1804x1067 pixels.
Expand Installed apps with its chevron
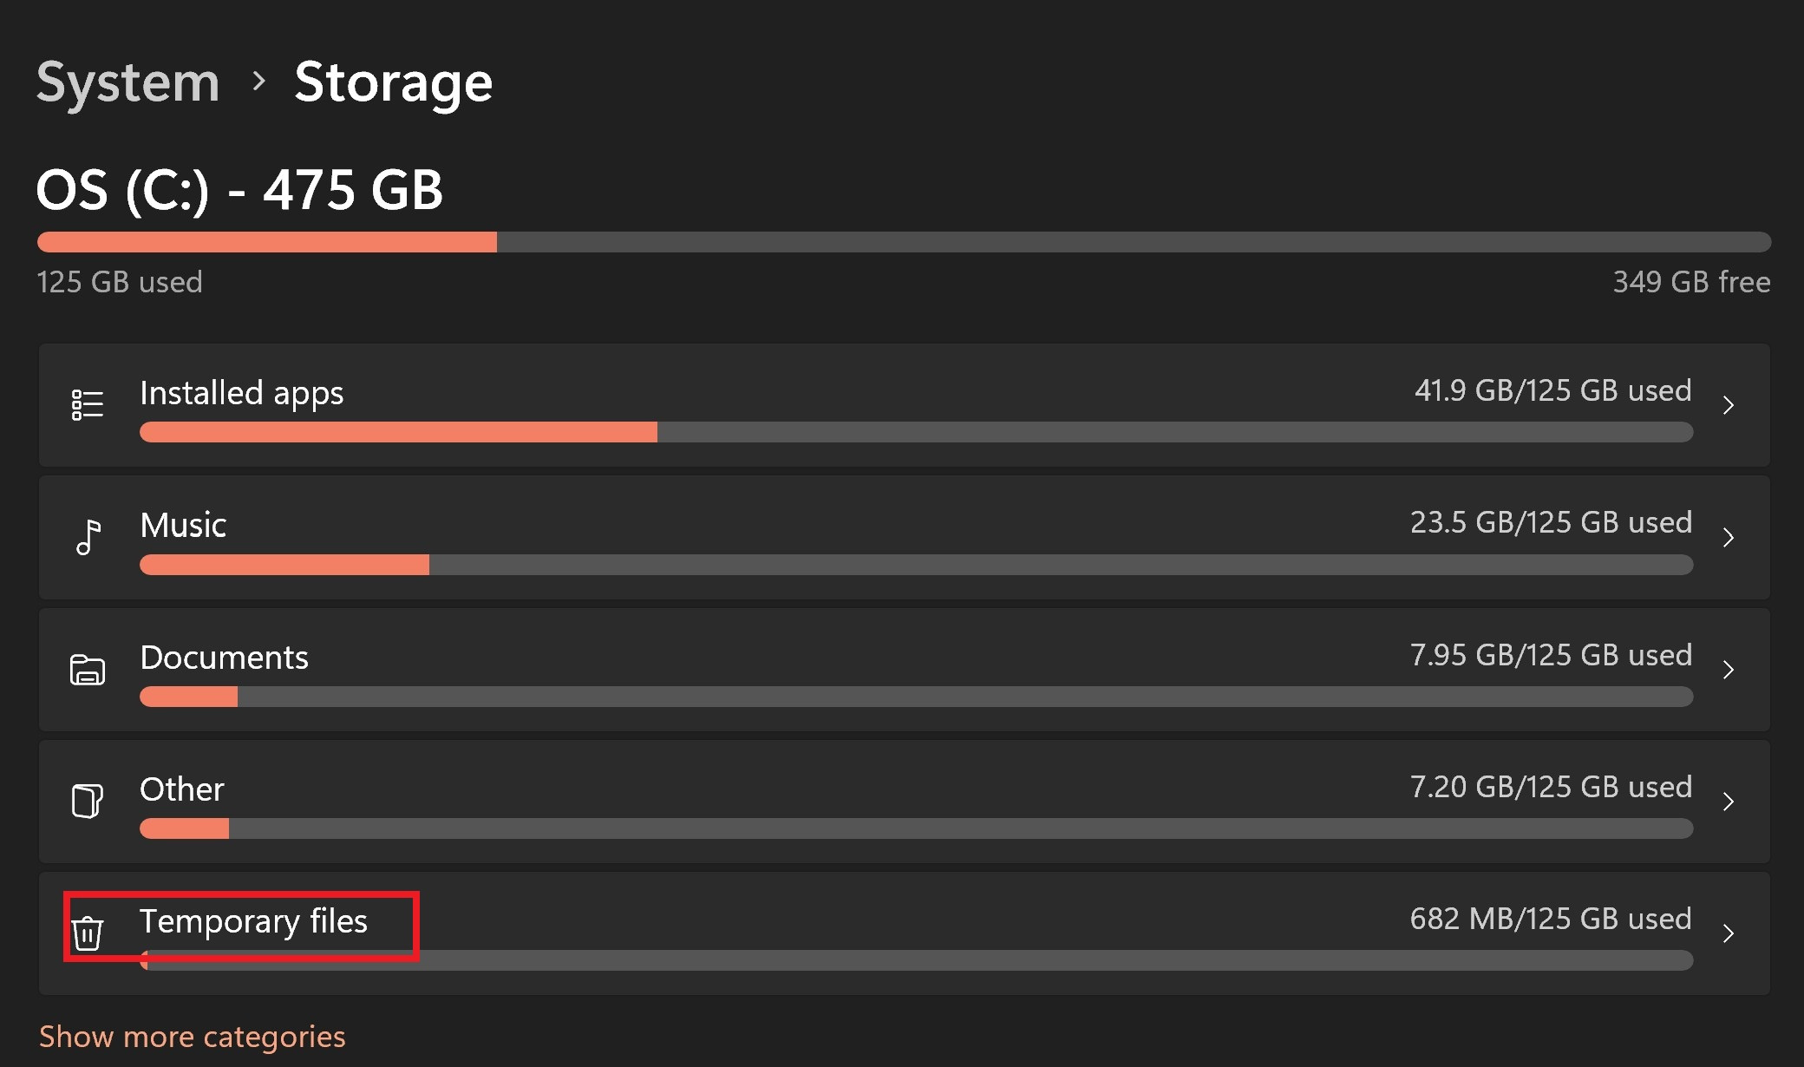click(x=1729, y=405)
